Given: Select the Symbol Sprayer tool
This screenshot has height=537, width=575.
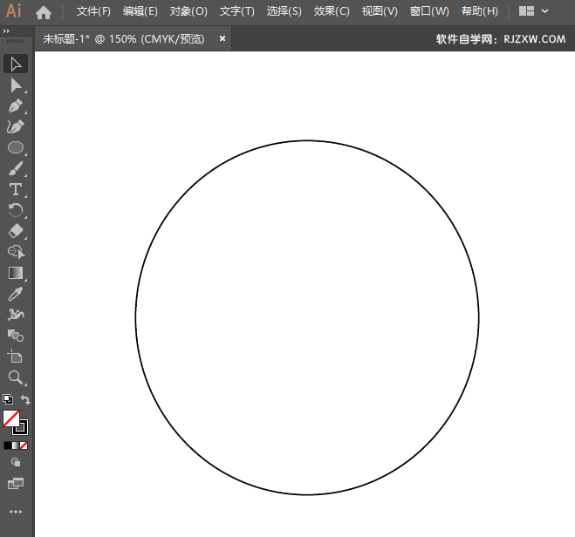Looking at the screenshot, I should [x=16, y=315].
